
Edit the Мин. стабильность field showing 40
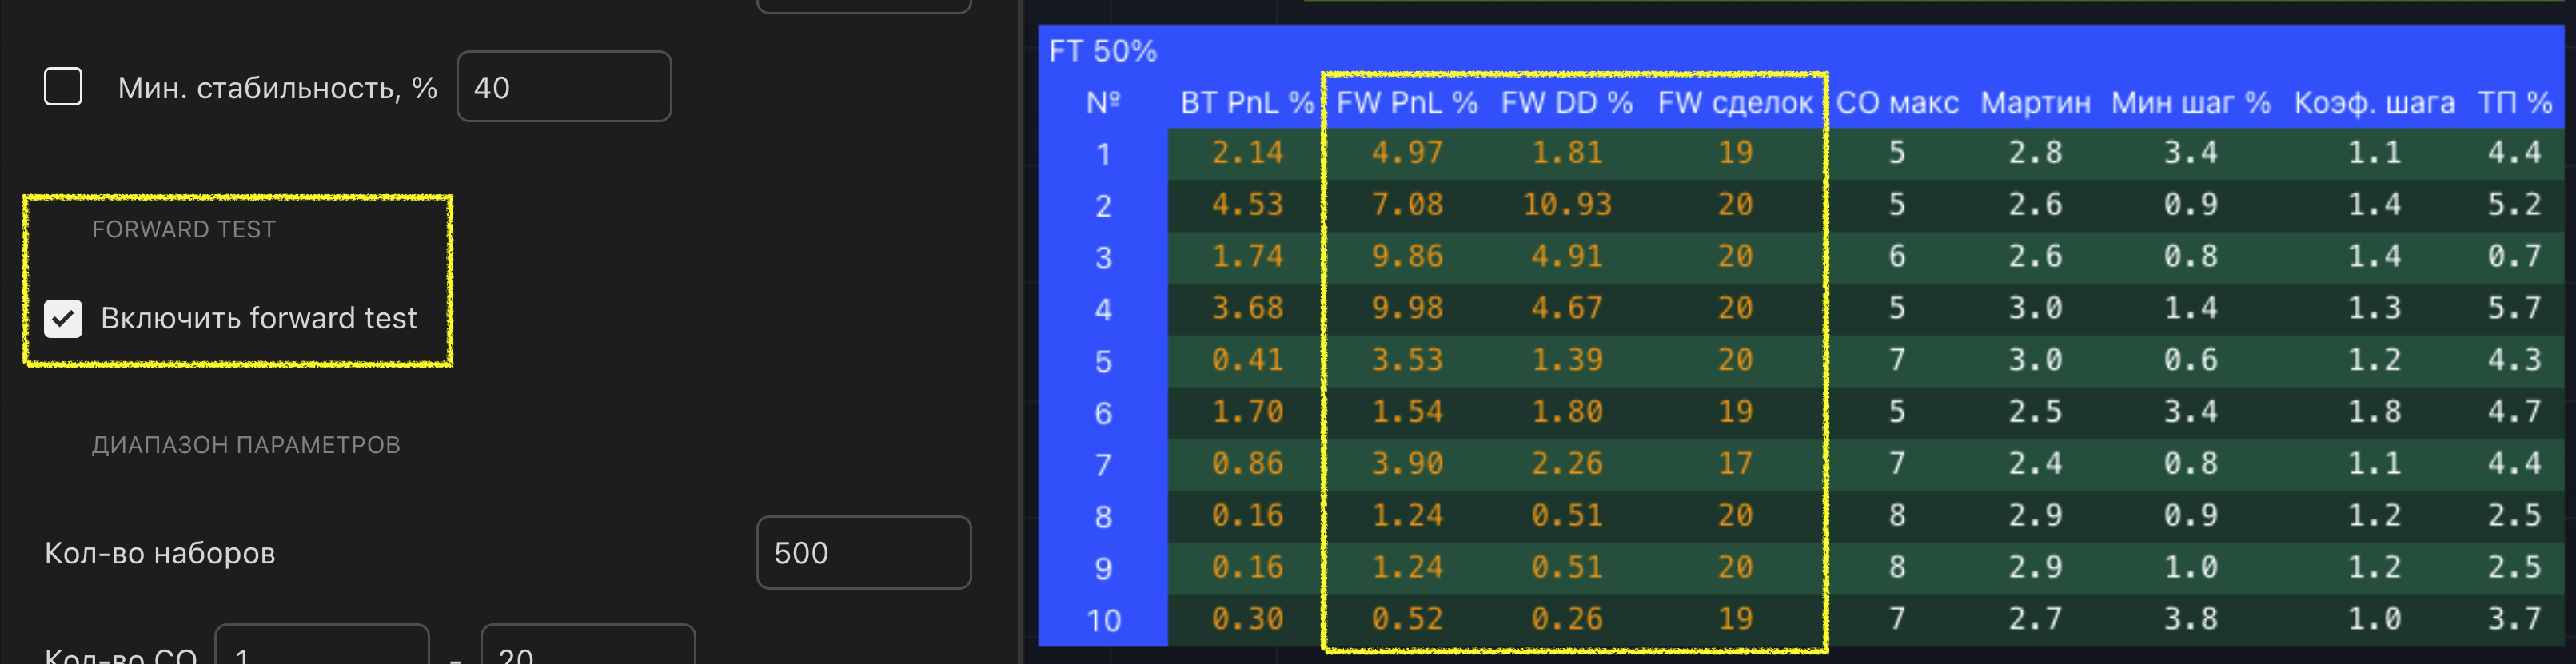point(564,87)
